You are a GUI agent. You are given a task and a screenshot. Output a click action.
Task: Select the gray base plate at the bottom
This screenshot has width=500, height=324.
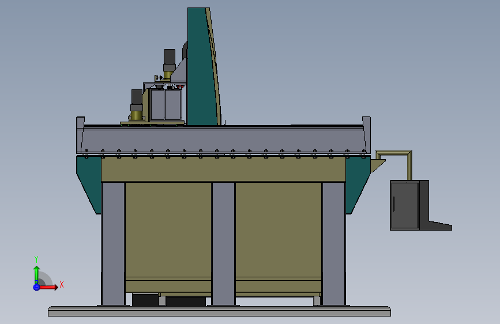(219, 311)
